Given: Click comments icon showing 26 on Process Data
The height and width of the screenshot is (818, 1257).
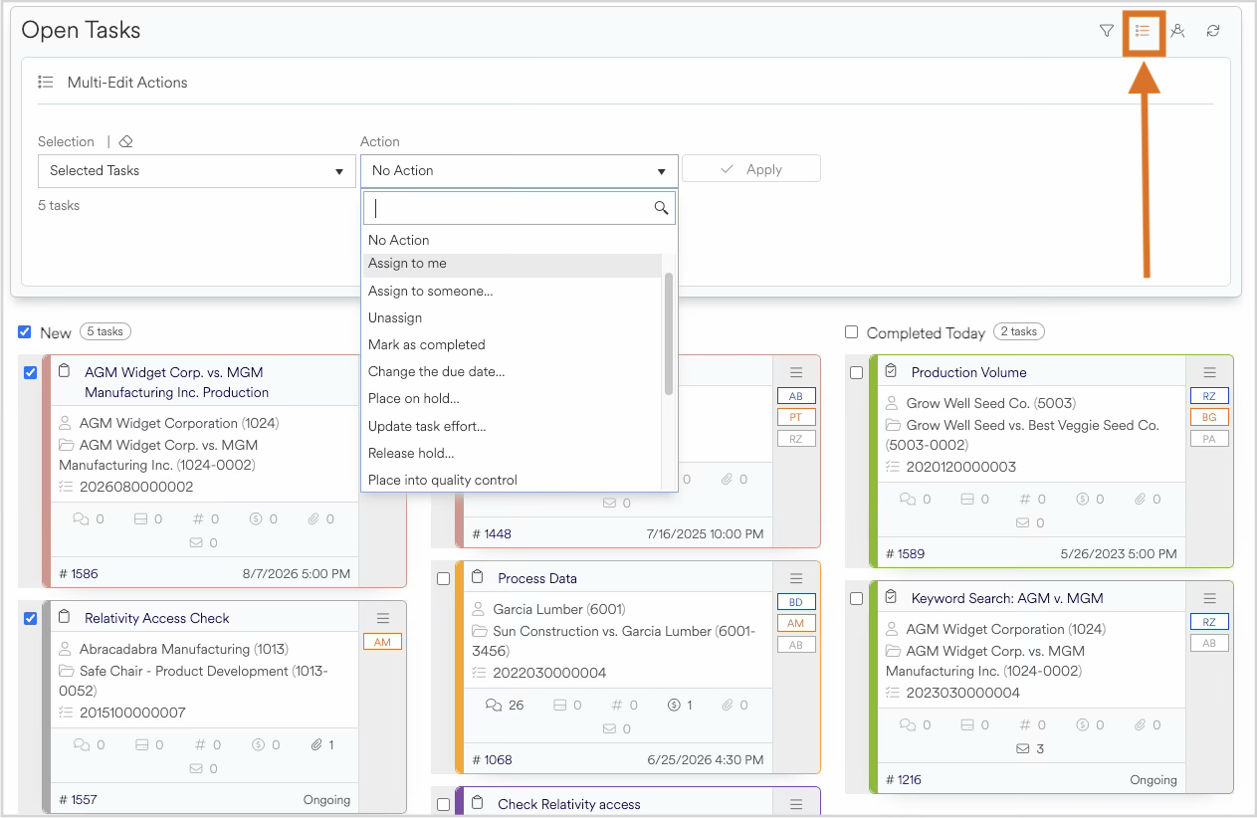Looking at the screenshot, I should (493, 706).
